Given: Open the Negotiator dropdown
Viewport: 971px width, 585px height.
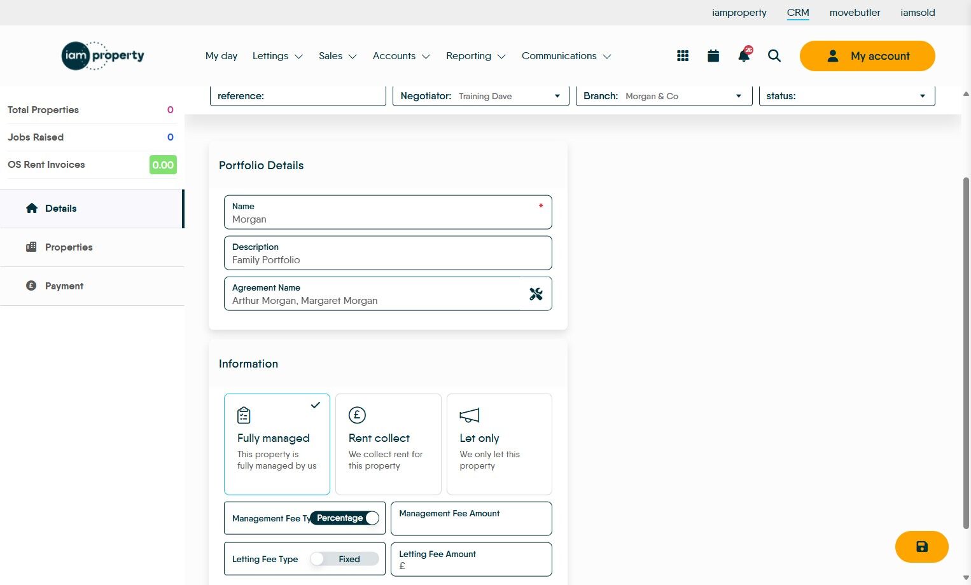Looking at the screenshot, I should [481, 96].
